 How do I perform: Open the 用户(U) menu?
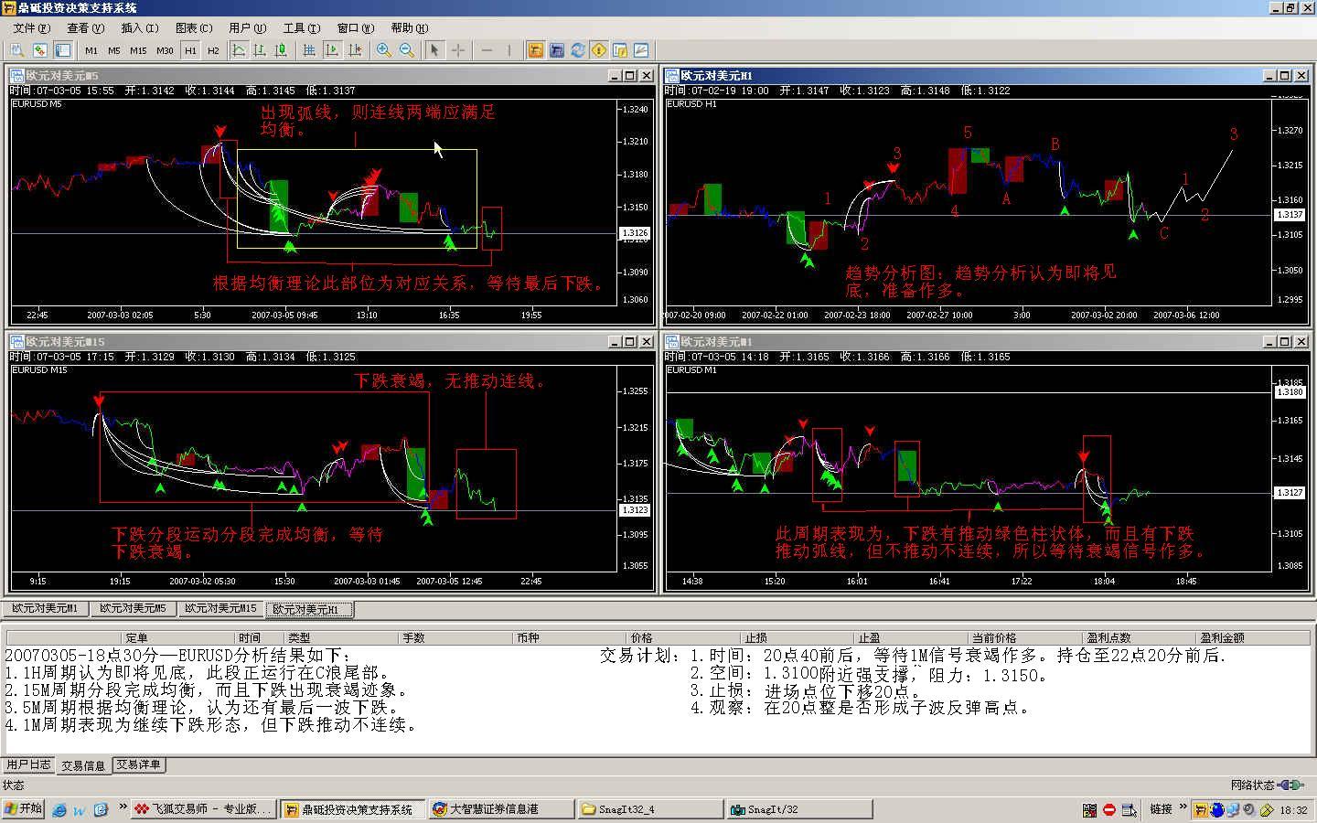click(x=247, y=28)
